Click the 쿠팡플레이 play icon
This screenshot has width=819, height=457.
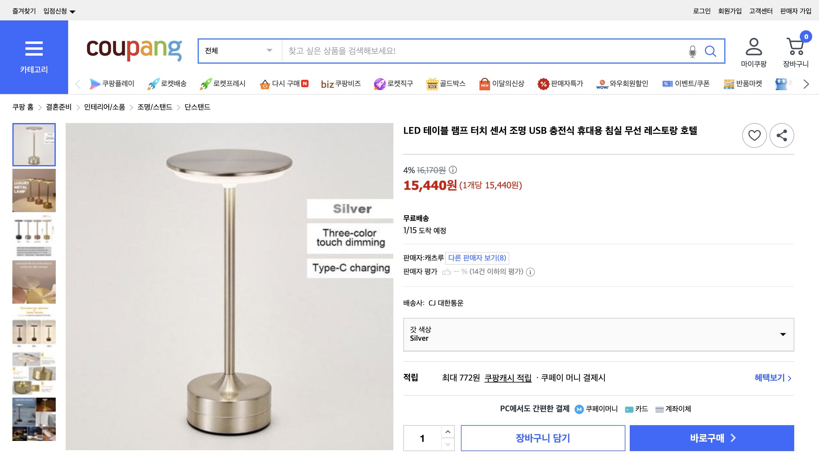pyautogui.click(x=95, y=83)
